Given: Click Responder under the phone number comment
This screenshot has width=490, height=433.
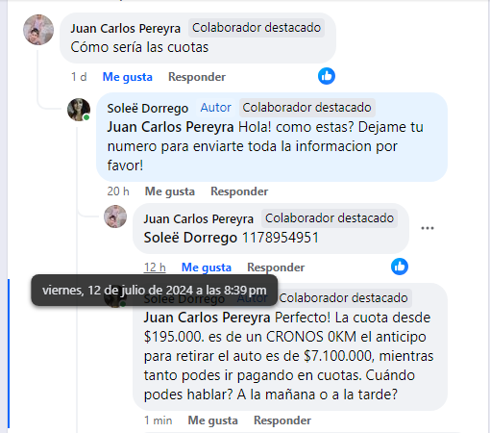Looking at the screenshot, I should 276,267.
